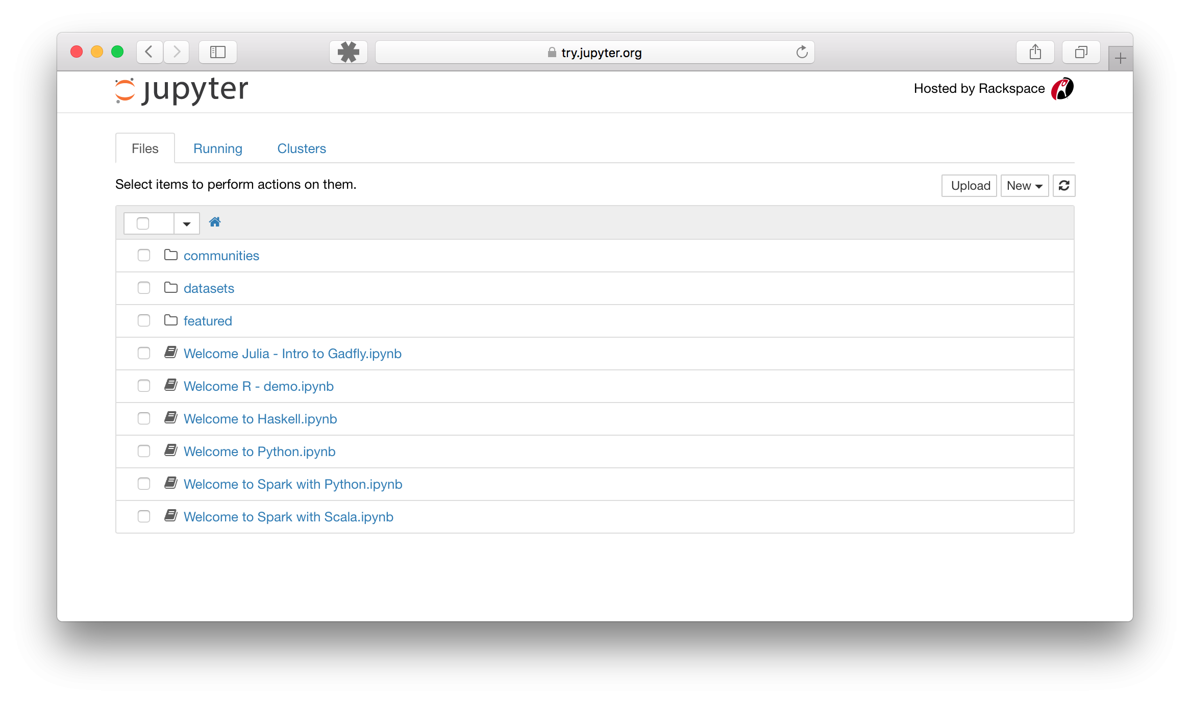Toggle checkbox for datasets folder

coord(143,288)
